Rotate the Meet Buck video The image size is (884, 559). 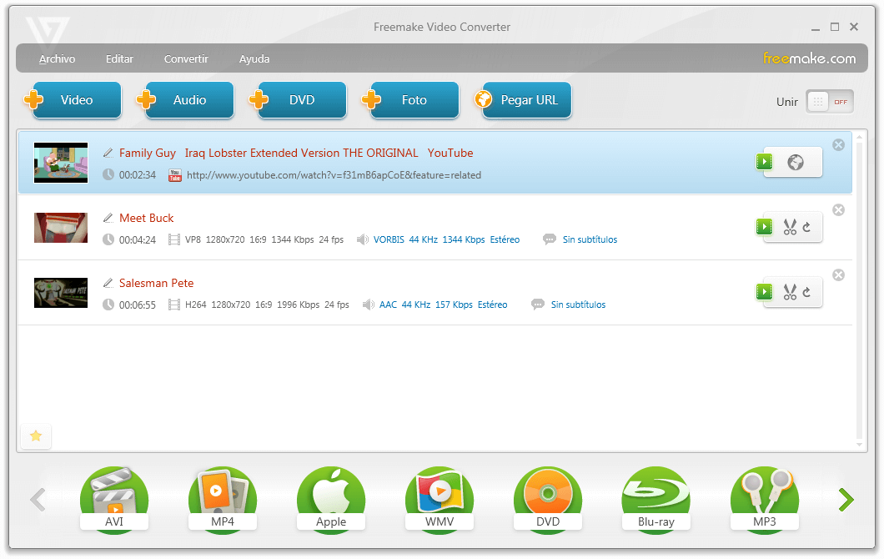tap(806, 227)
